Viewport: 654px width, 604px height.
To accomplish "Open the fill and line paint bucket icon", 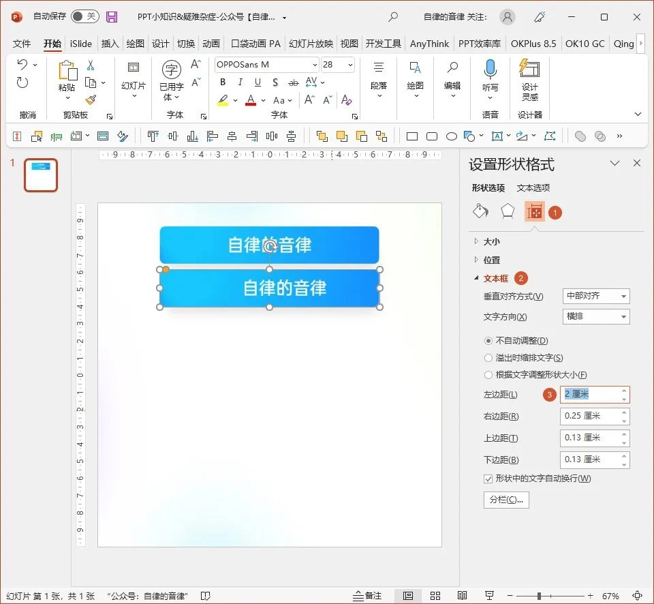I will pos(480,211).
